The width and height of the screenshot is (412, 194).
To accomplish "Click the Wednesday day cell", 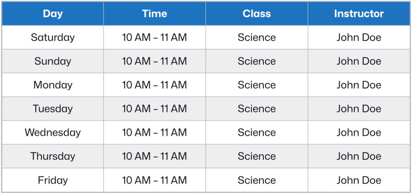I will click(x=53, y=132).
